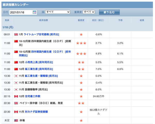The width and height of the screenshot is (155, 124).
Task: Click forecast value 5.5%
Action: coord(120,62)
